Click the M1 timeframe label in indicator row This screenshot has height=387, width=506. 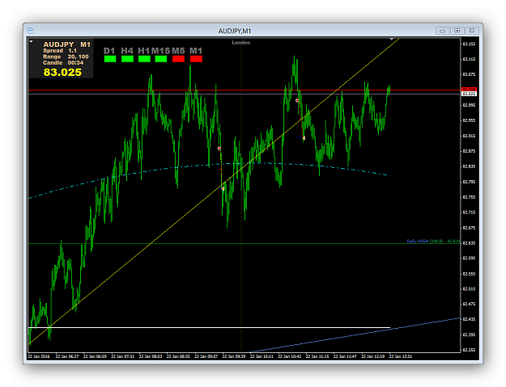(196, 51)
